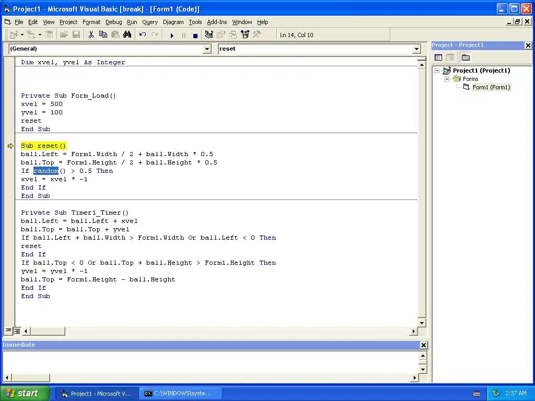Open the Toolbox icon
Image resolution: width=535 pixels, height=401 pixels.
[257, 35]
